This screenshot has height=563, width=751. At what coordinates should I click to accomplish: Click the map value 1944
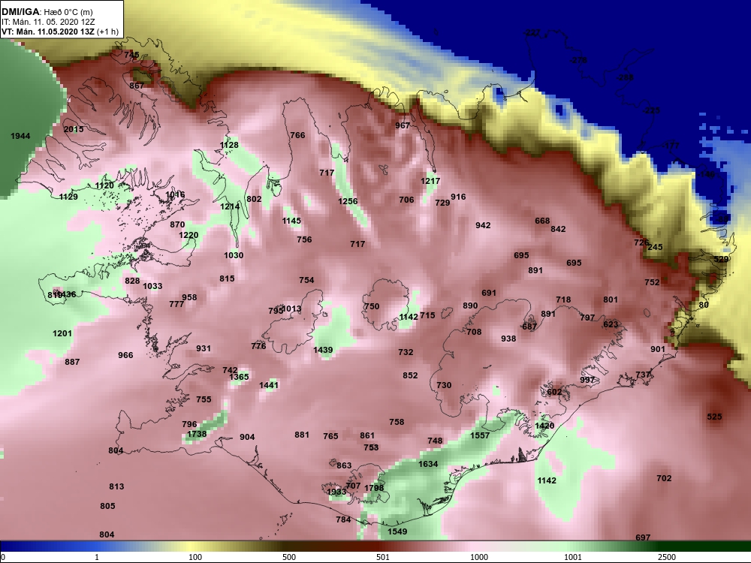click(x=20, y=136)
